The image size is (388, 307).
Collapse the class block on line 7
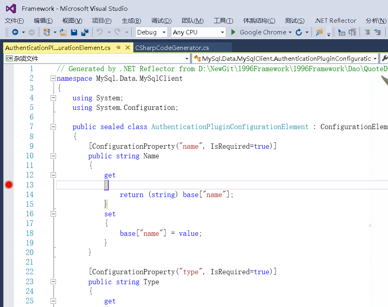tap(53, 127)
